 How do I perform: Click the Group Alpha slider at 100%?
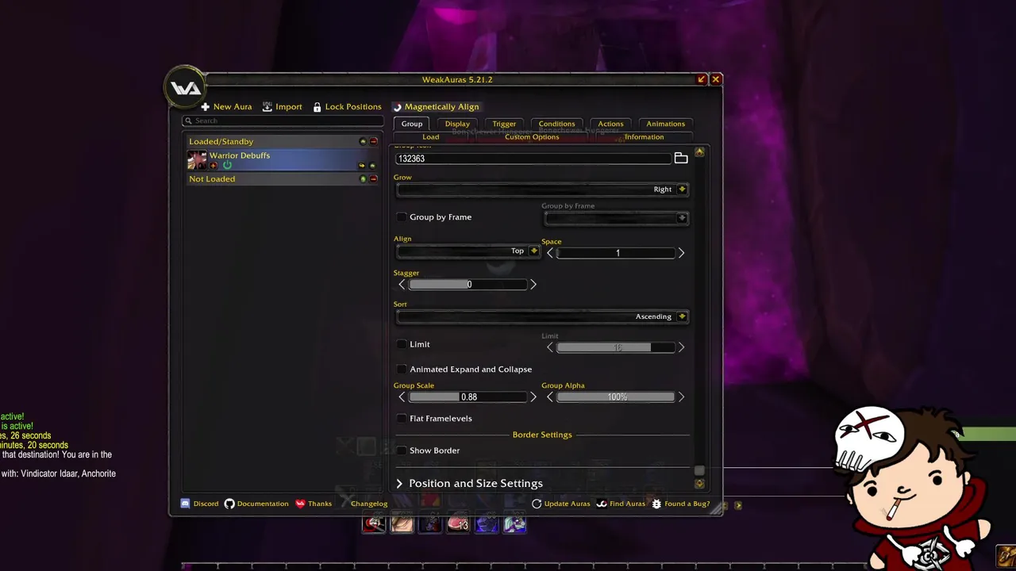616,397
